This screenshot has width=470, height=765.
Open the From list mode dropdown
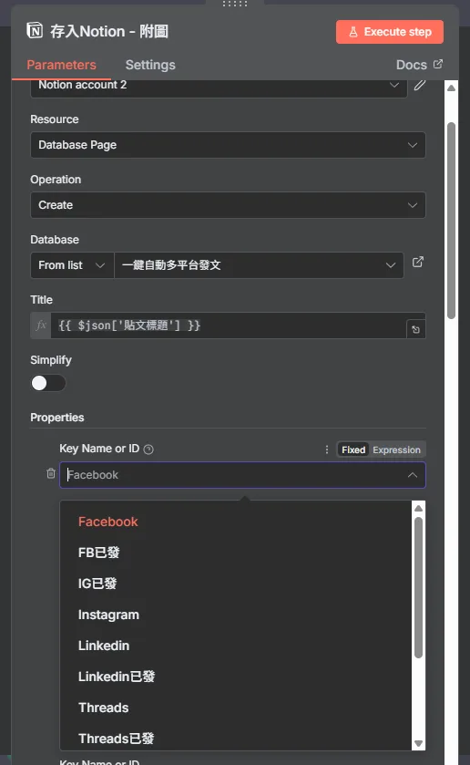pyautogui.click(x=72, y=265)
